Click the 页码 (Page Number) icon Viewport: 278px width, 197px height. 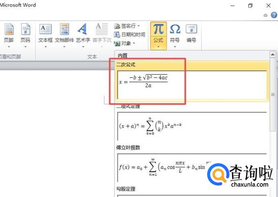[x=25, y=29]
